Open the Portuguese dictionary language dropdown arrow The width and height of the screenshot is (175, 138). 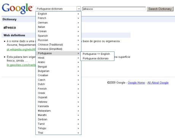coord(79,9)
